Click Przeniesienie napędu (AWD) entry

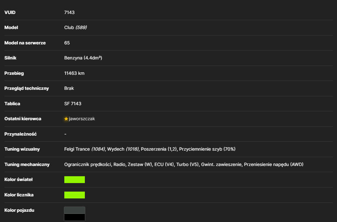point(274,165)
